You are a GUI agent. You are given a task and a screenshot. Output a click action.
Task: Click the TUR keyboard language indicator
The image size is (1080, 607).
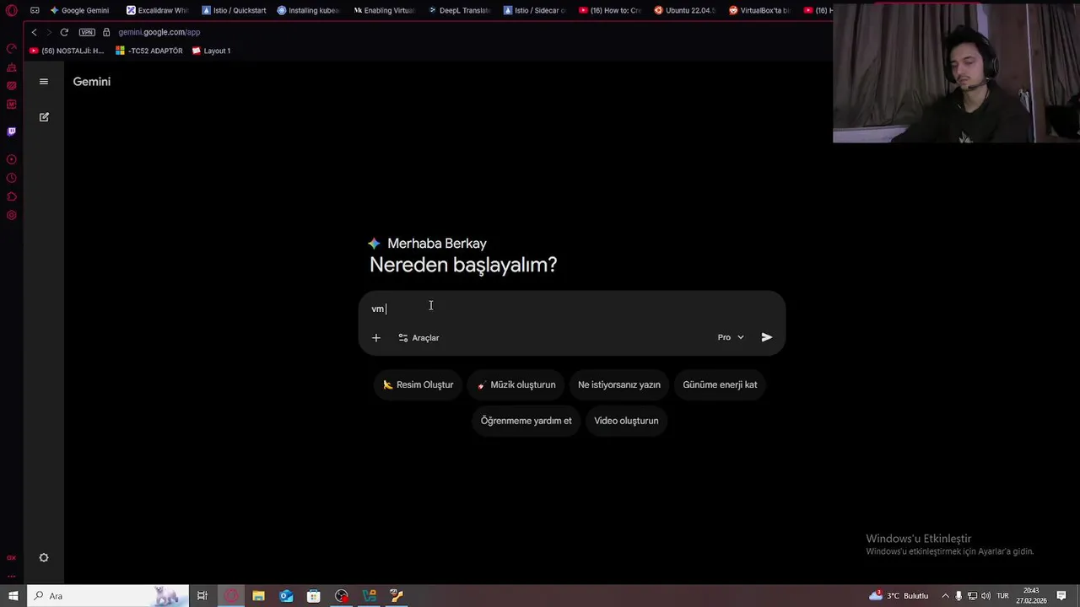pyautogui.click(x=1002, y=596)
